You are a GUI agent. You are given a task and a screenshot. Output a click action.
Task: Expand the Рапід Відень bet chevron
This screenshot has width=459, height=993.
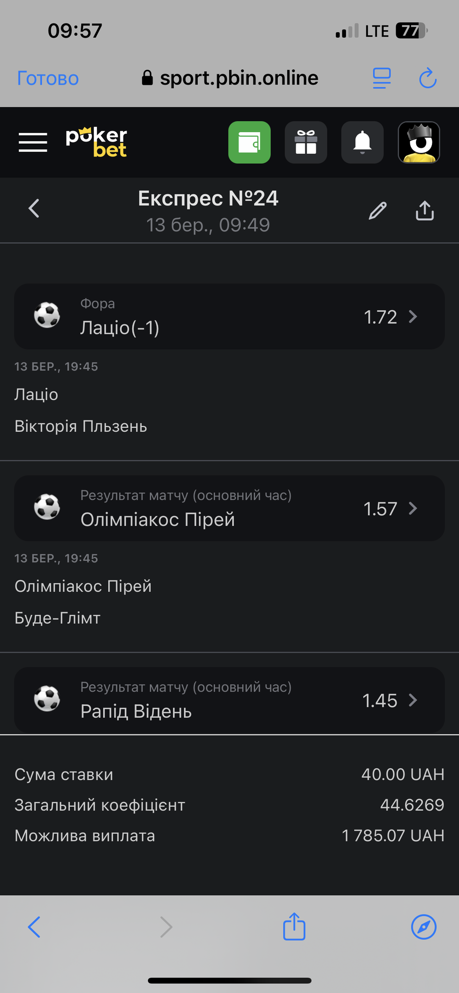point(413,700)
